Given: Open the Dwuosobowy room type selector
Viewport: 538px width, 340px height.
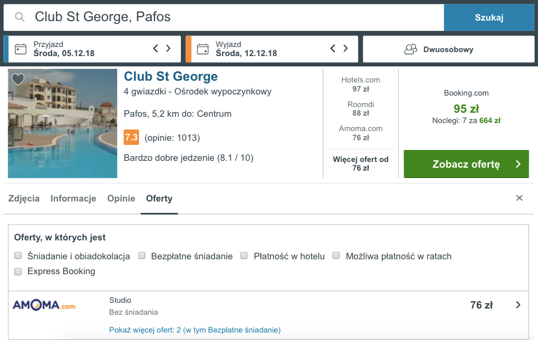Looking at the screenshot, I should 449,49.
